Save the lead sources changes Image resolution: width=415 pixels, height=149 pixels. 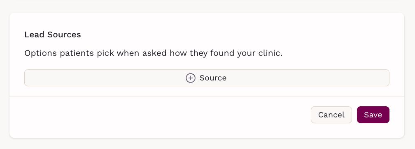tap(373, 115)
